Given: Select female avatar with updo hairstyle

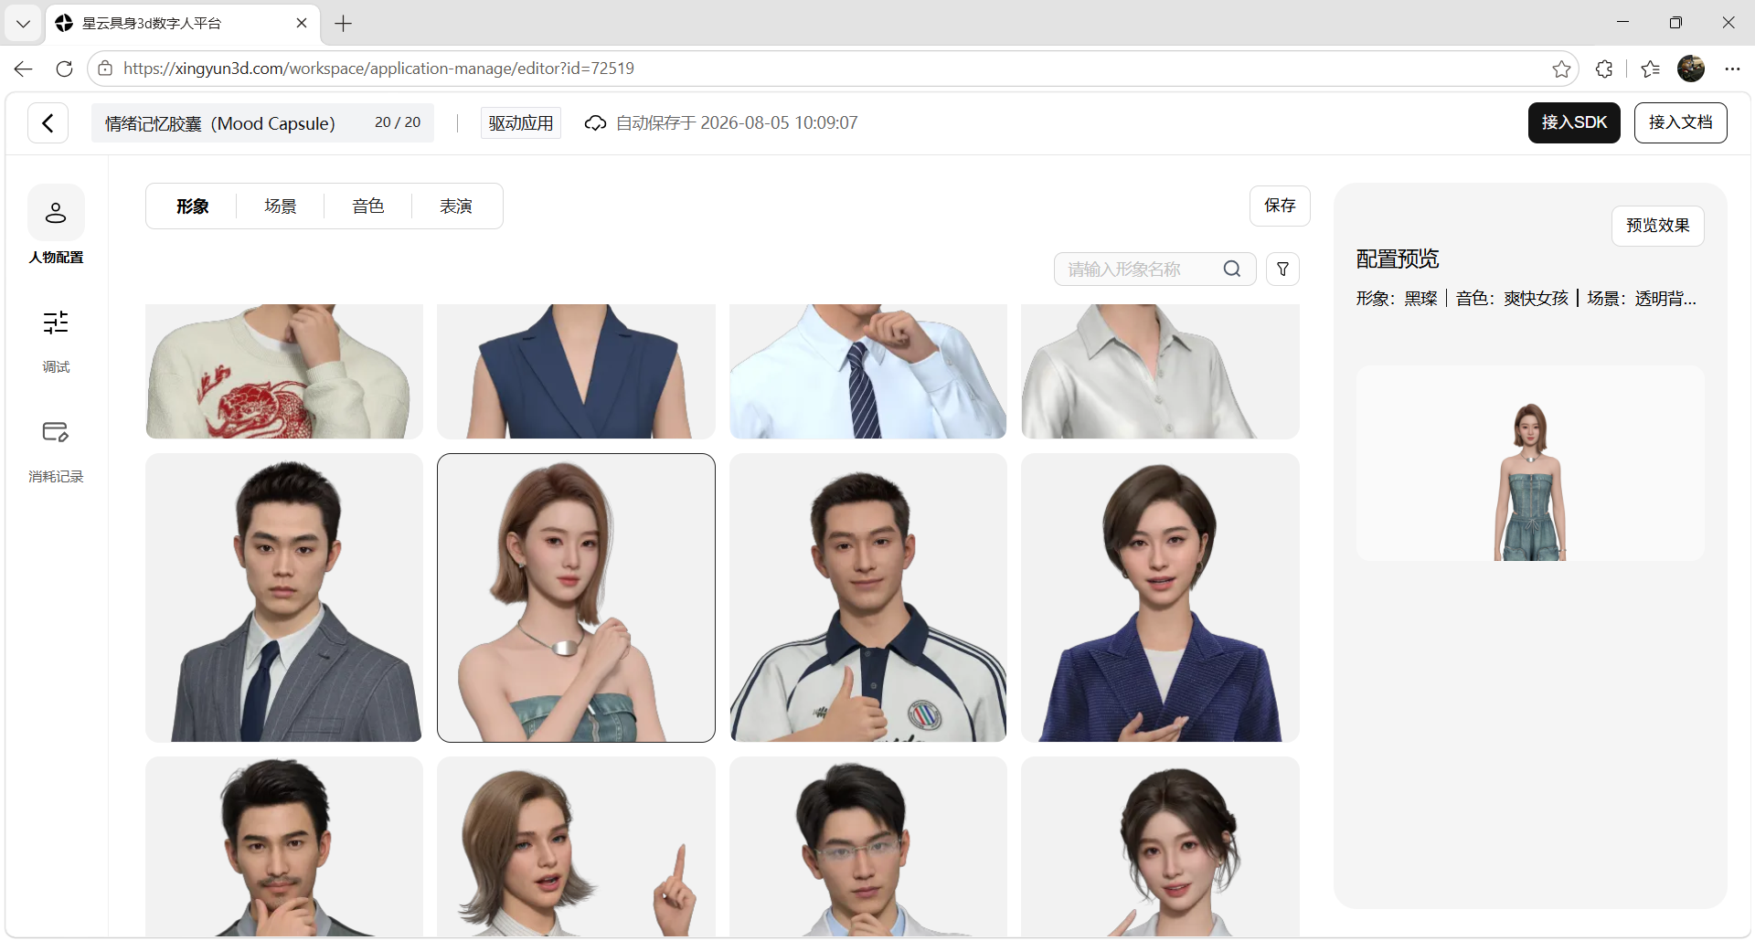Looking at the screenshot, I should click(1160, 846).
